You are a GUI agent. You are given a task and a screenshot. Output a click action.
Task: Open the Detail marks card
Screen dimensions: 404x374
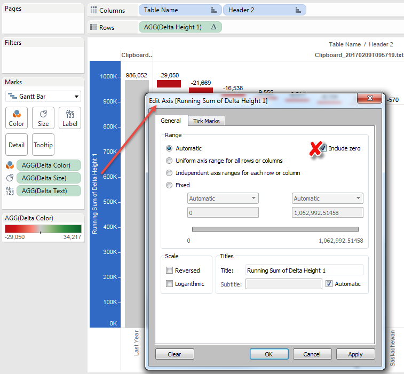[x=17, y=145]
